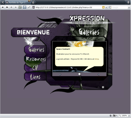Open the Opera panels wrench icon
Viewport: 131px width, 118px height.
pos(3,2)
